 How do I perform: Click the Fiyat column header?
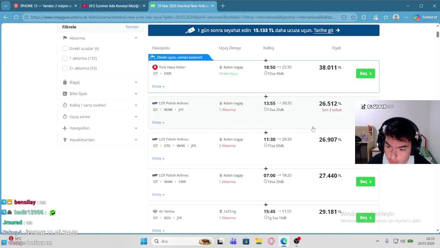tap(337, 48)
